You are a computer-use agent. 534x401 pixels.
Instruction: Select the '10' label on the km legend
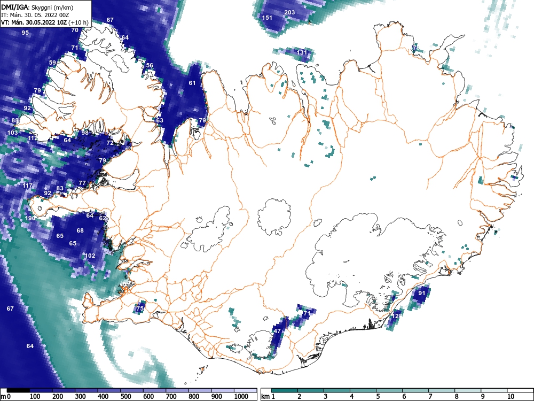click(x=511, y=396)
